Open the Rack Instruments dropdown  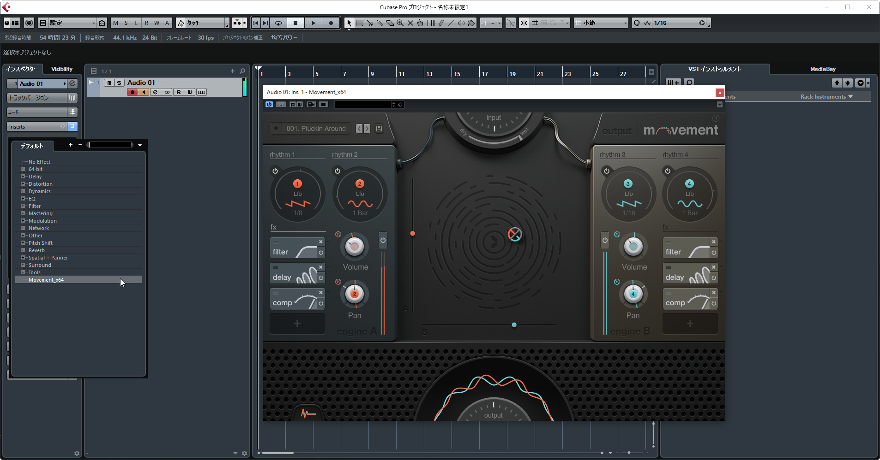[x=826, y=97]
